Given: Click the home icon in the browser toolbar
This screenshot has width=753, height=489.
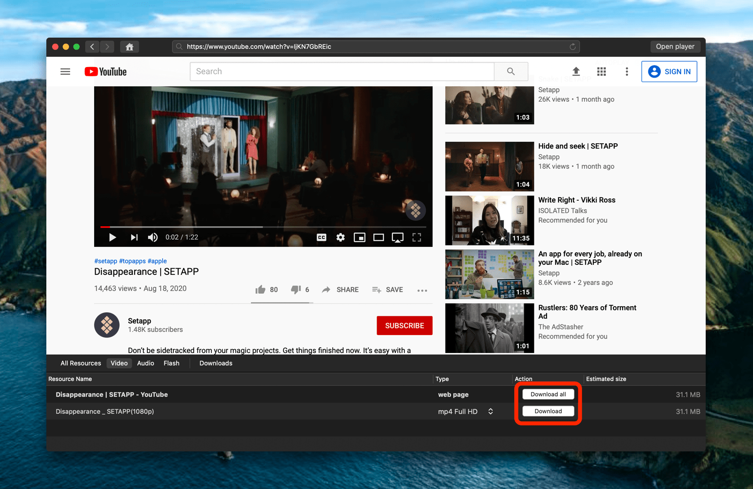Looking at the screenshot, I should point(129,47).
